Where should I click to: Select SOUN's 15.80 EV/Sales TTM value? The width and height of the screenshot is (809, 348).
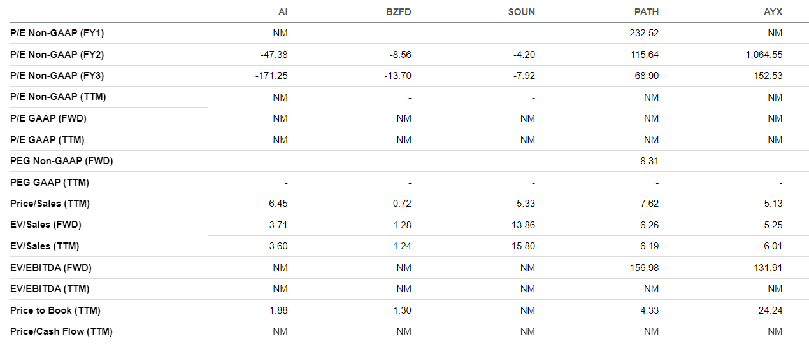[524, 246]
